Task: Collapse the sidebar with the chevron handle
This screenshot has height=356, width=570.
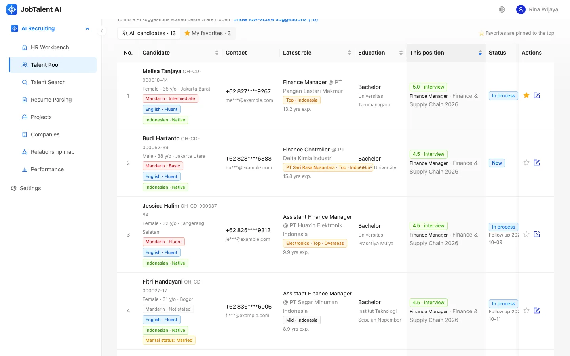Action: (x=102, y=31)
